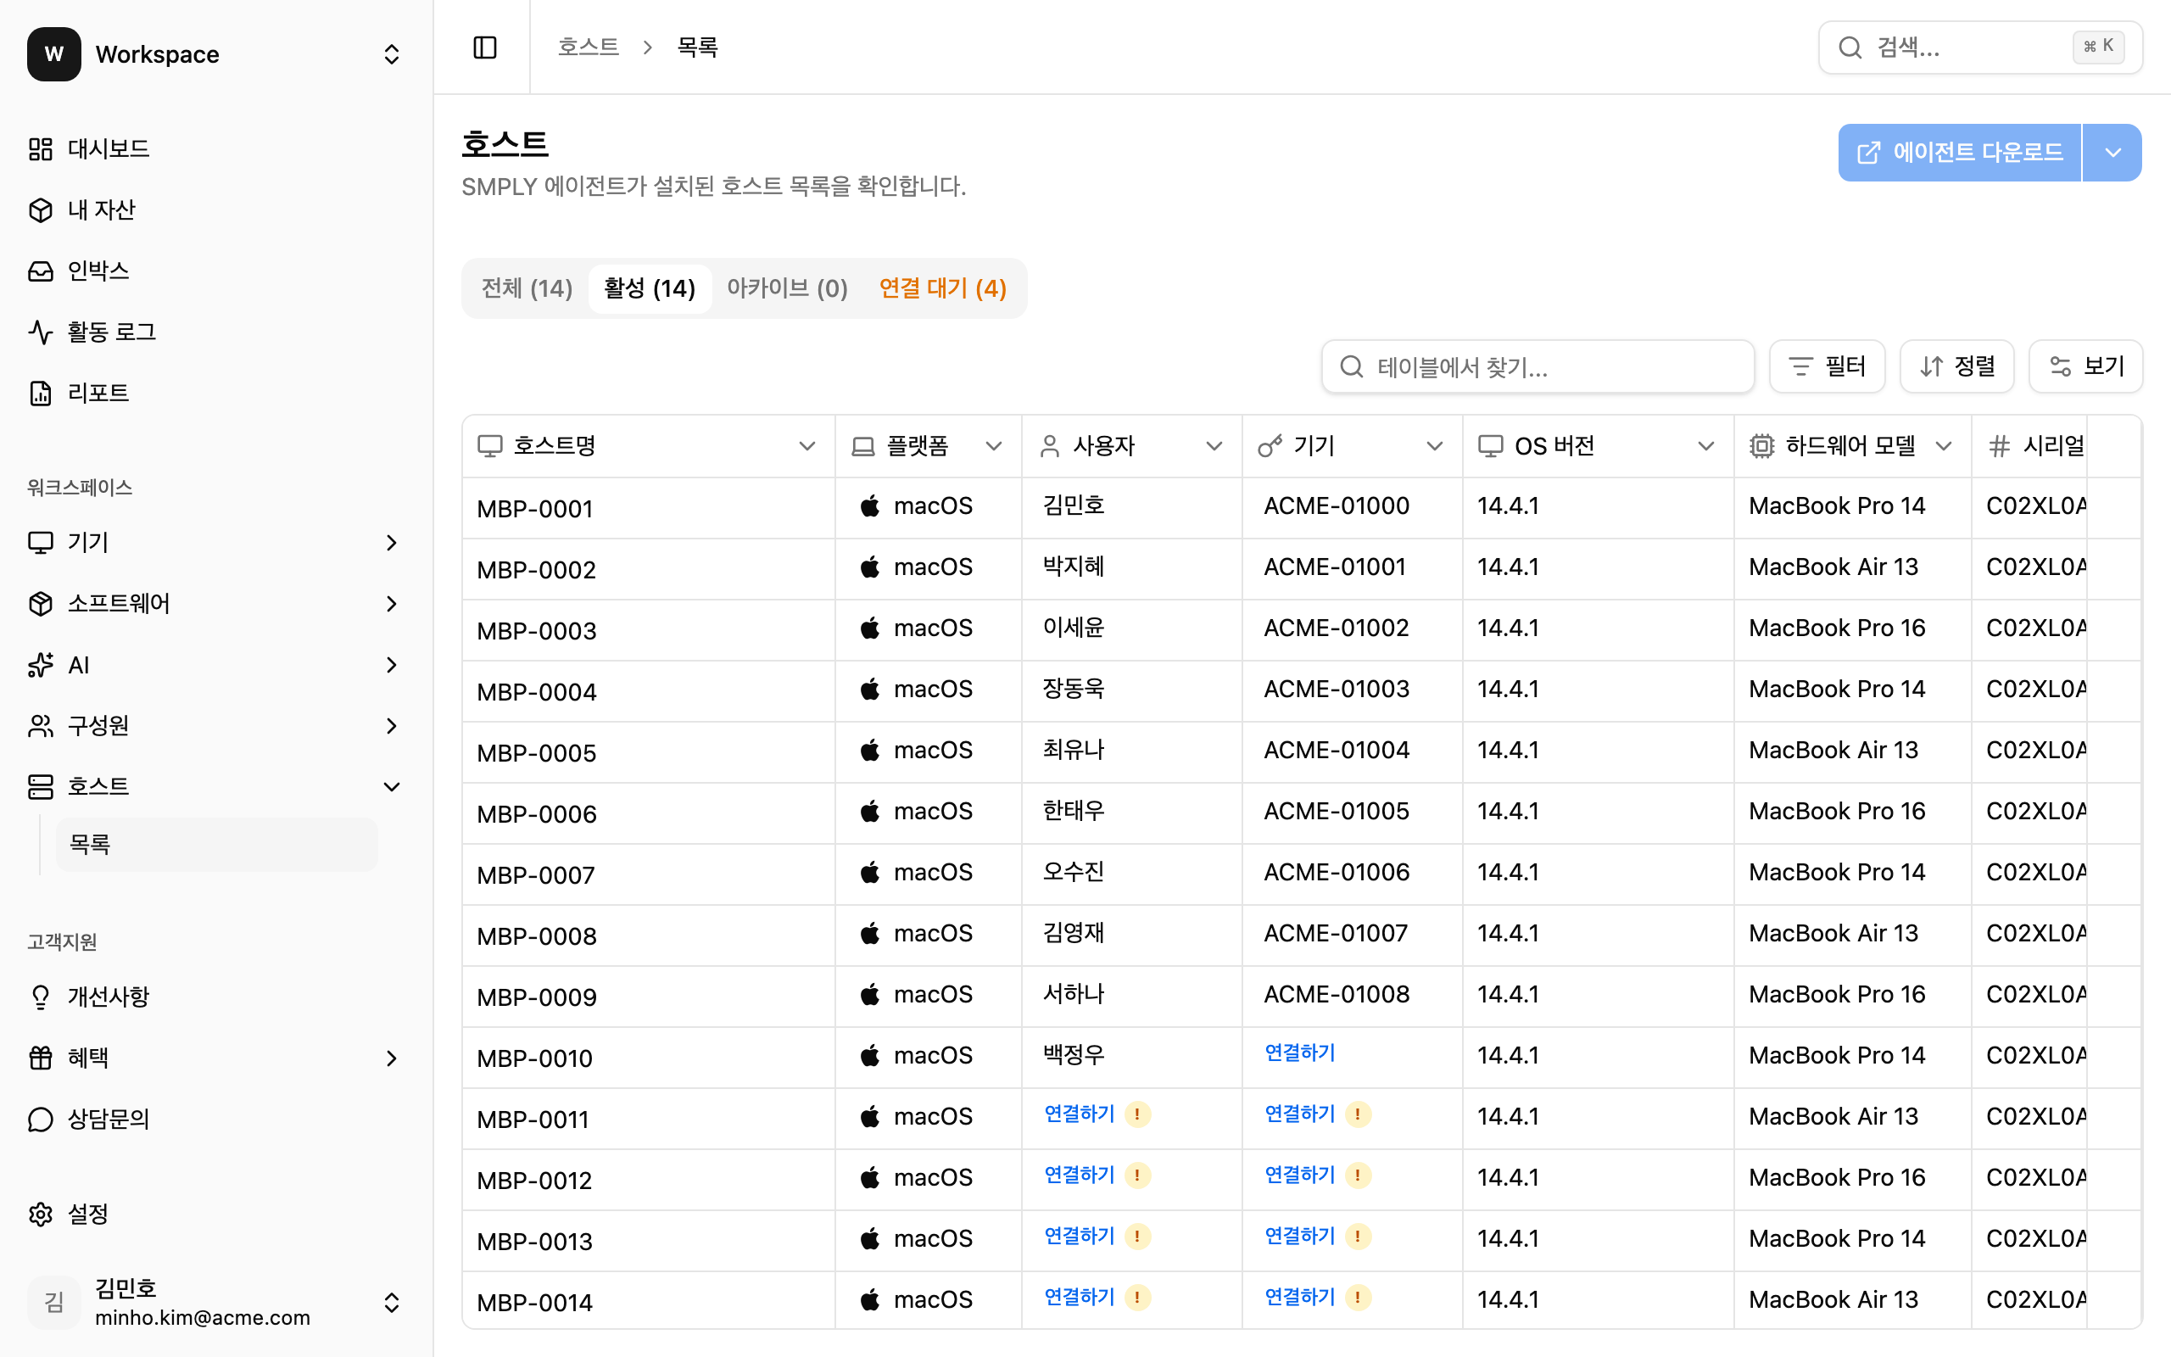Image resolution: width=2171 pixels, height=1357 pixels.
Task: Open 인박스 inbox in sidebar
Action: [x=98, y=271]
